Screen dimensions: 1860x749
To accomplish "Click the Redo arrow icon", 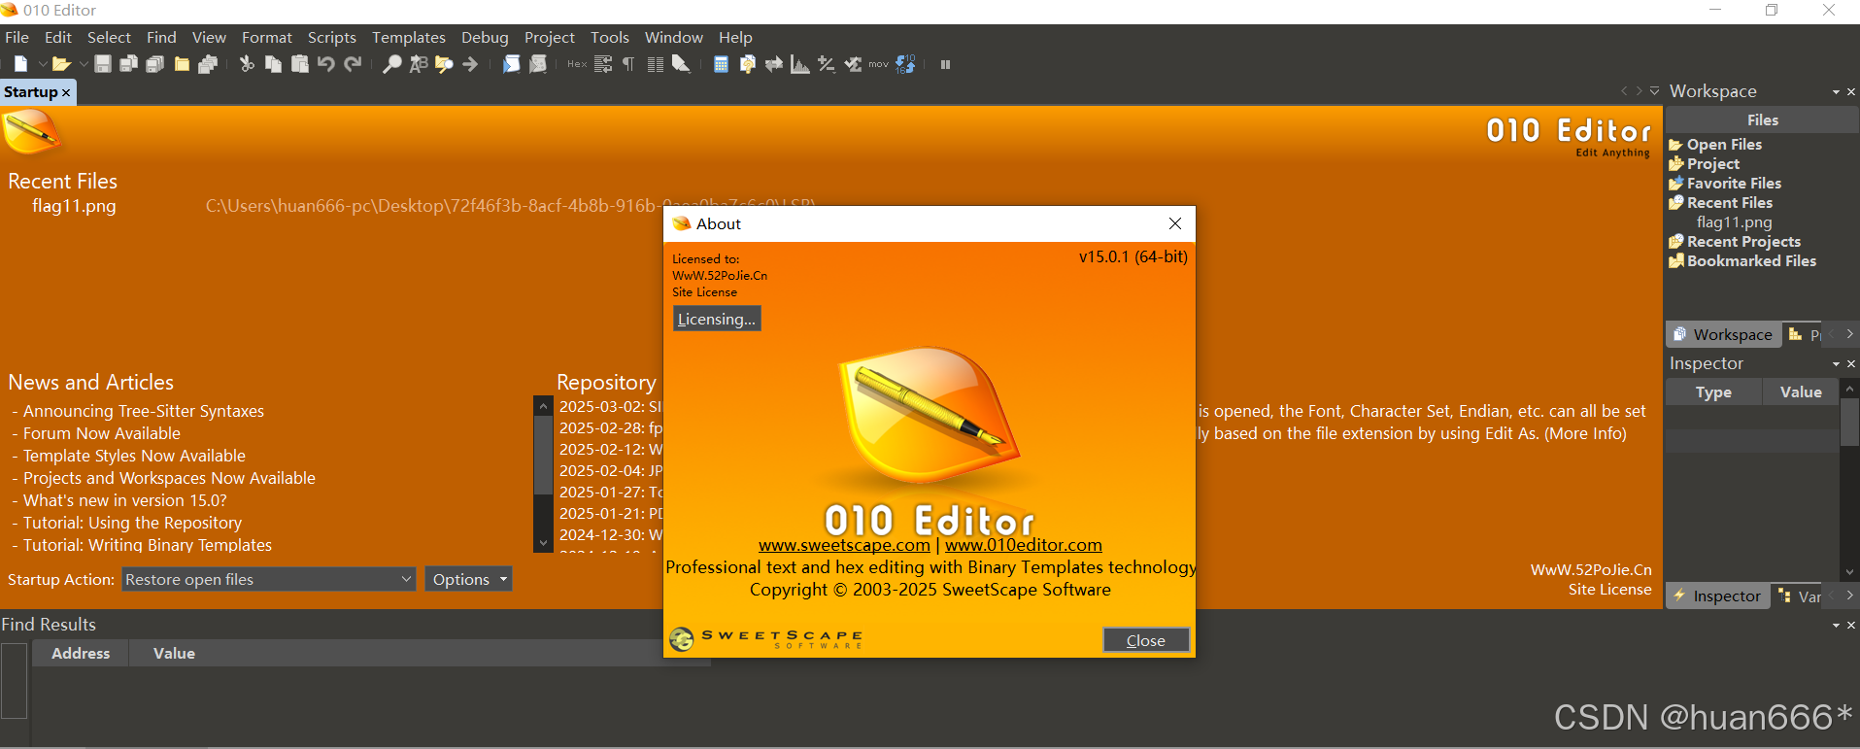I will pos(353,64).
